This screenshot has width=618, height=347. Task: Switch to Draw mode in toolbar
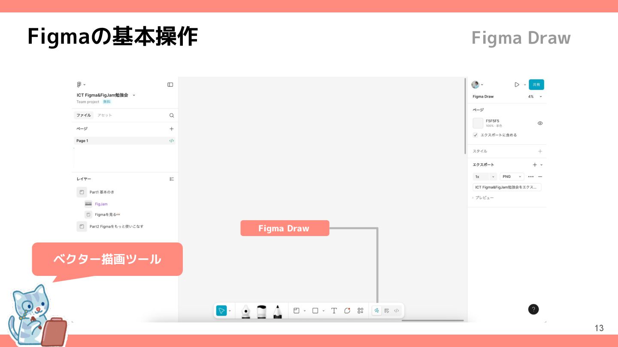(x=376, y=311)
